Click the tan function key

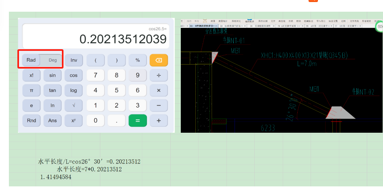point(53,90)
